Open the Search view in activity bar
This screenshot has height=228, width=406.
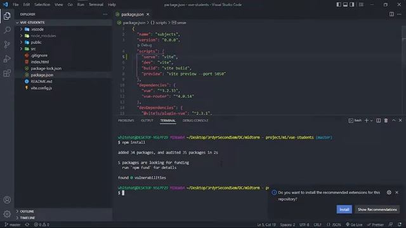tap(7, 30)
